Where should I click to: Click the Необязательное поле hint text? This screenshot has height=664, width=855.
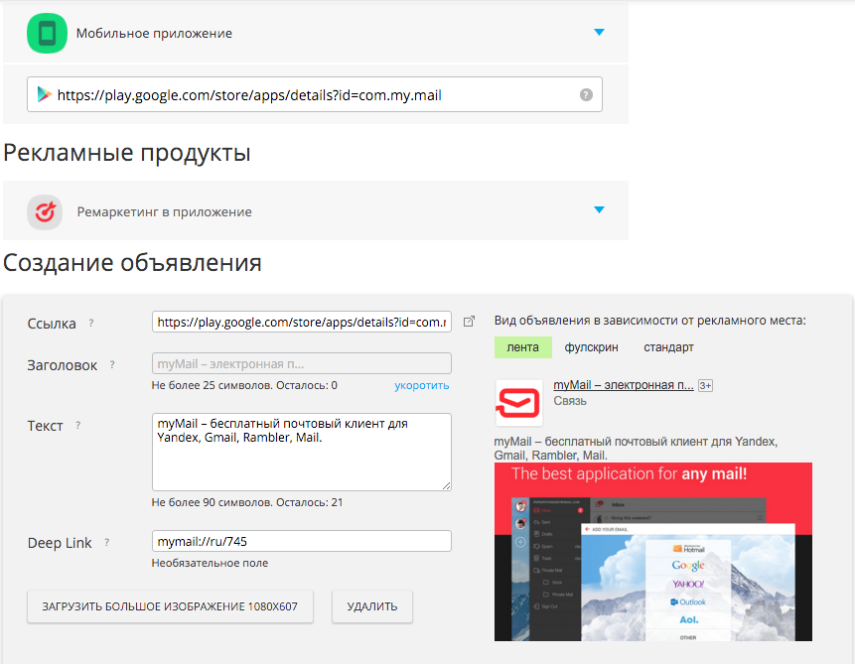coord(210,563)
